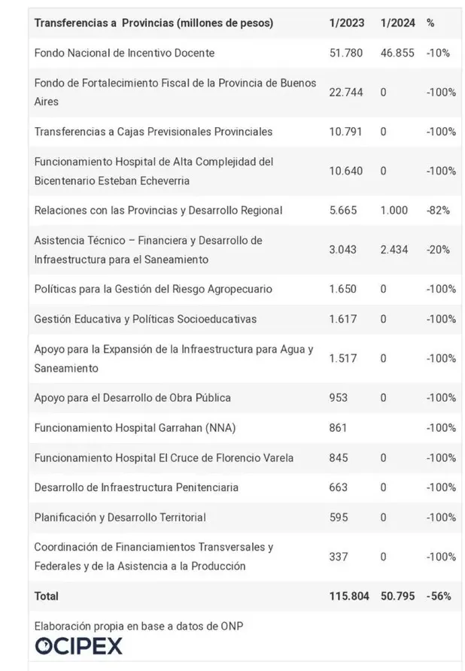
Task: Select the Transferencias a Cajas Previsionales Provinciales row
Action: (153, 132)
